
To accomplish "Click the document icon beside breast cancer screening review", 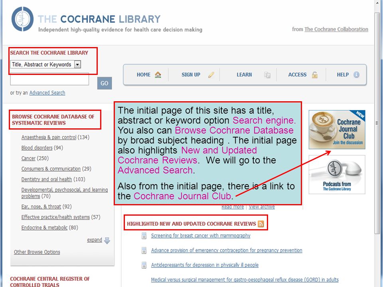I will [x=144, y=236].
